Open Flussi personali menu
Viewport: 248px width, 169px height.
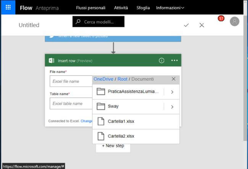91,8
